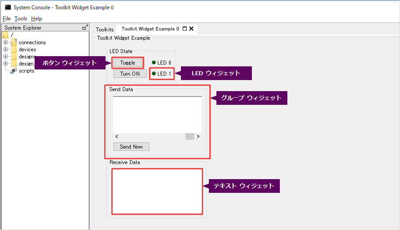400x230 pixels.
Task: Open the File menu
Action: click(x=6, y=19)
